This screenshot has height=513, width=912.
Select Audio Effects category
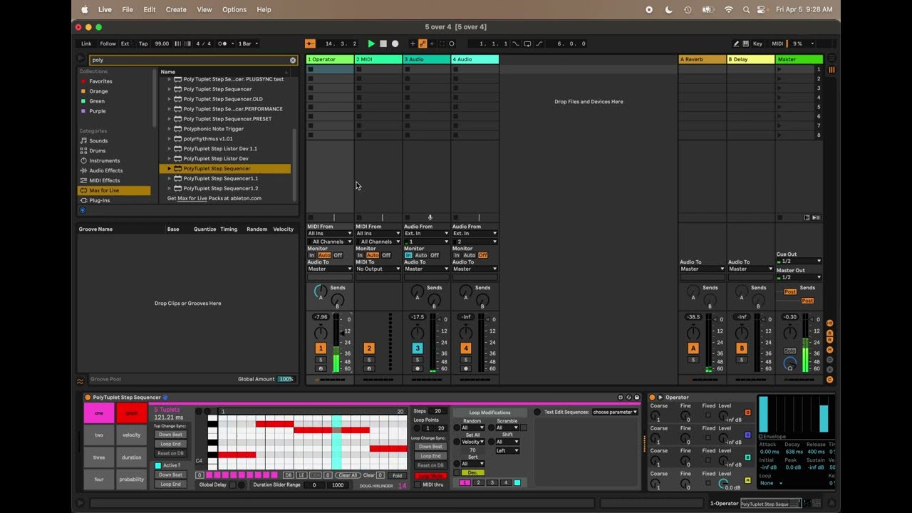coord(105,170)
